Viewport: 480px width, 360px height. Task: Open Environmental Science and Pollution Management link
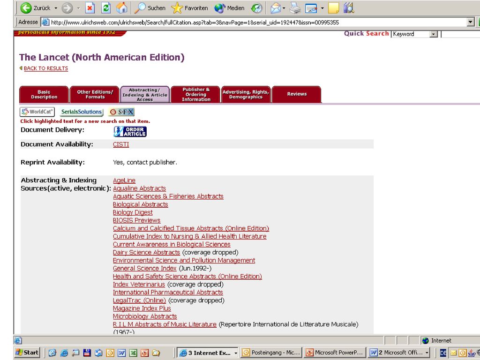coord(184,260)
